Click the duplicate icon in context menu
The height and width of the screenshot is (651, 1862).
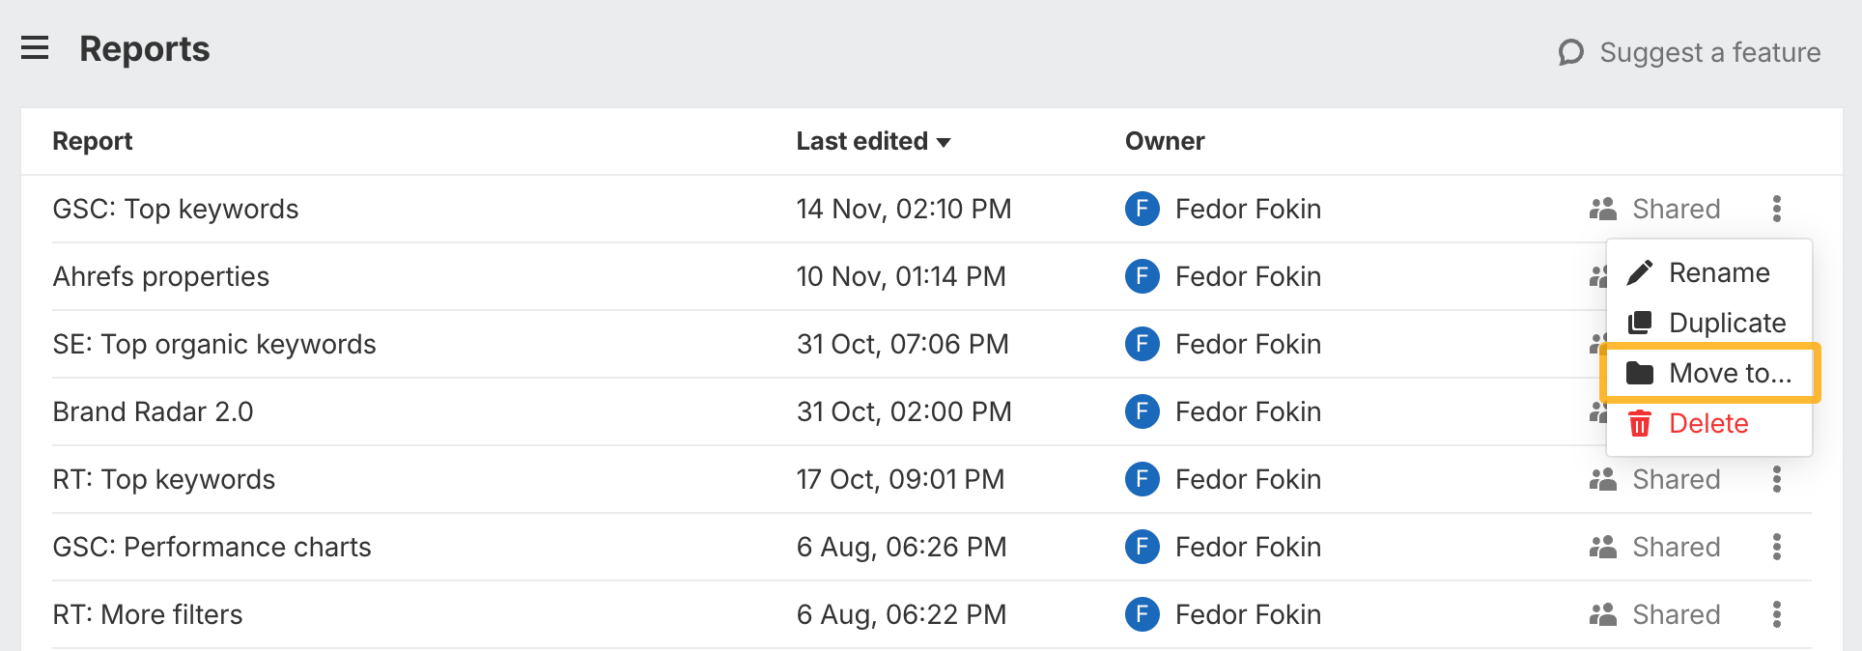[1640, 323]
